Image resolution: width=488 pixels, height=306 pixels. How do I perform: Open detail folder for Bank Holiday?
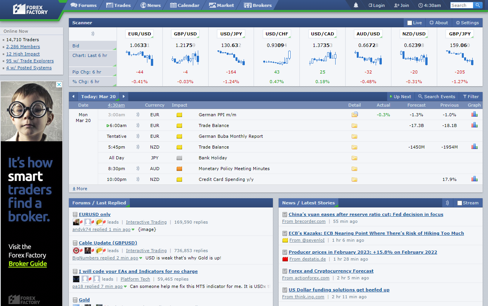(354, 158)
